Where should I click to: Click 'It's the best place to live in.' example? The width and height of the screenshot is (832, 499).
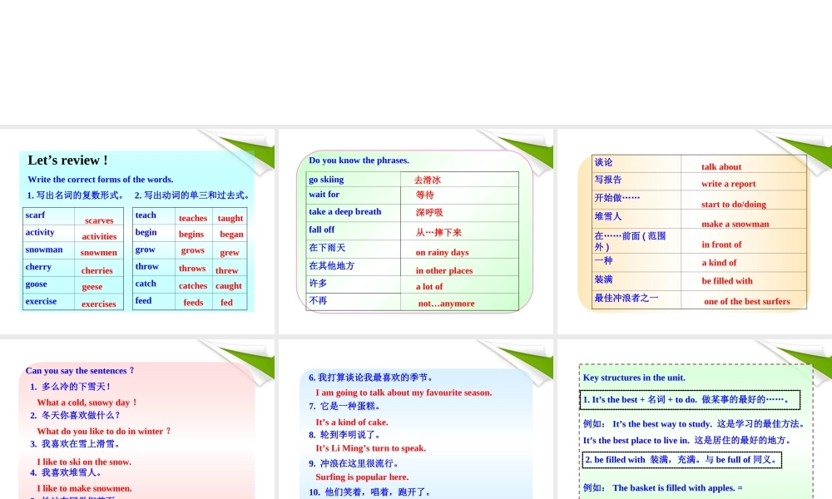click(636, 440)
